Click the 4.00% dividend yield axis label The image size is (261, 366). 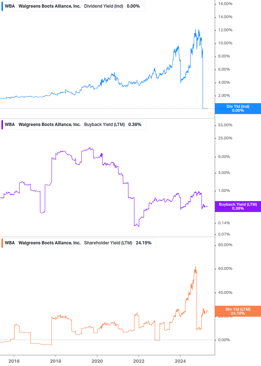tap(224, 82)
